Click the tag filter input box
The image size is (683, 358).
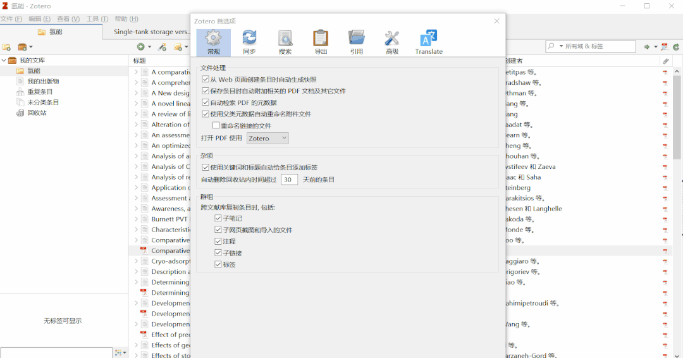(x=56, y=352)
